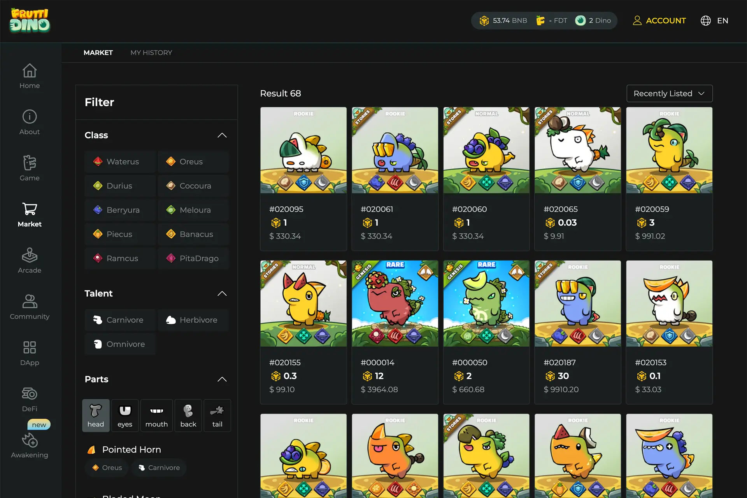Click the Dino token balance icon
The image size is (747, 498).
pyautogui.click(x=580, y=21)
